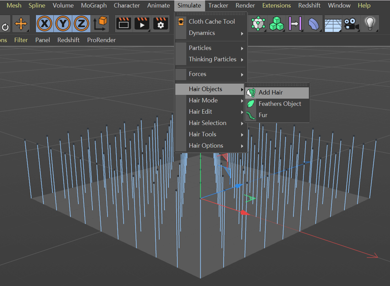This screenshot has height=286, width=390.
Task: Open the Tracker menu
Action: click(x=218, y=5)
